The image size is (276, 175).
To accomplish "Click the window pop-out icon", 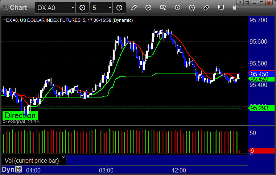I will pos(247,3).
